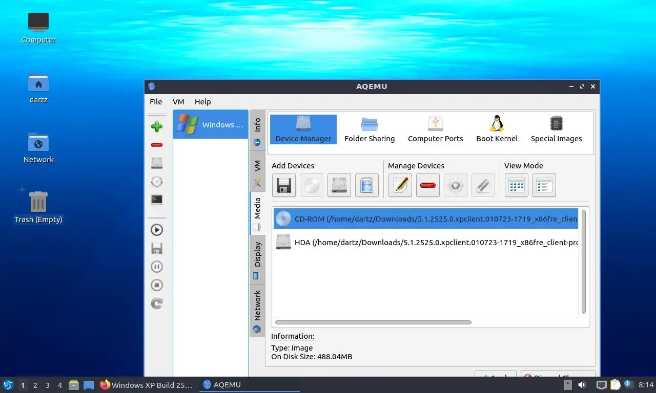
Task: Switch to the VM vertical tab
Action: point(257,171)
